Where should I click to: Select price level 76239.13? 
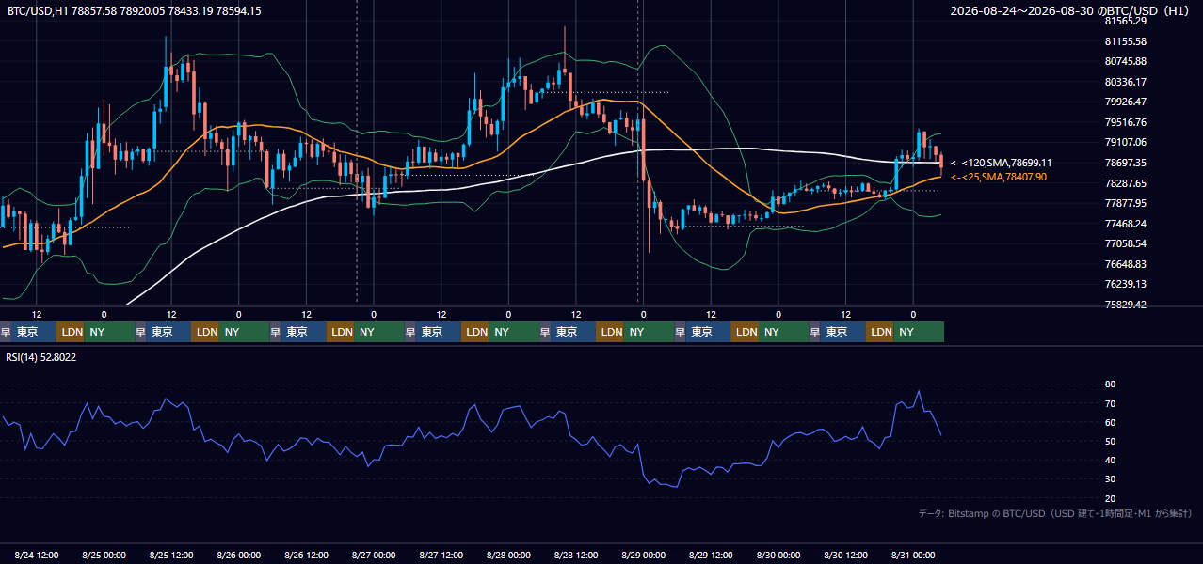[1125, 284]
